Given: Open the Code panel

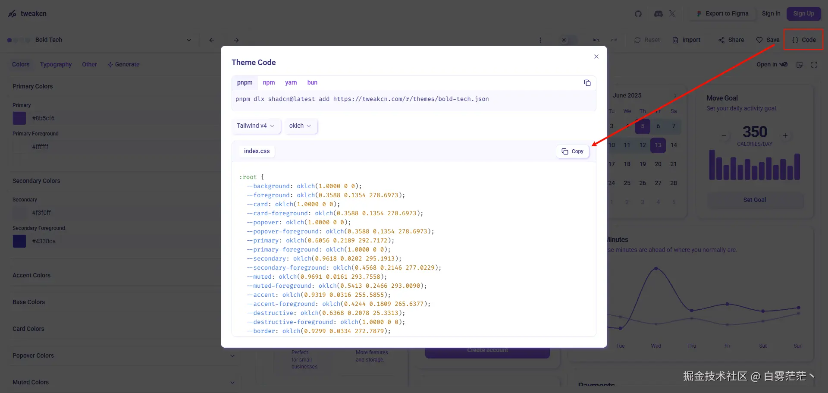Looking at the screenshot, I should click(x=804, y=40).
